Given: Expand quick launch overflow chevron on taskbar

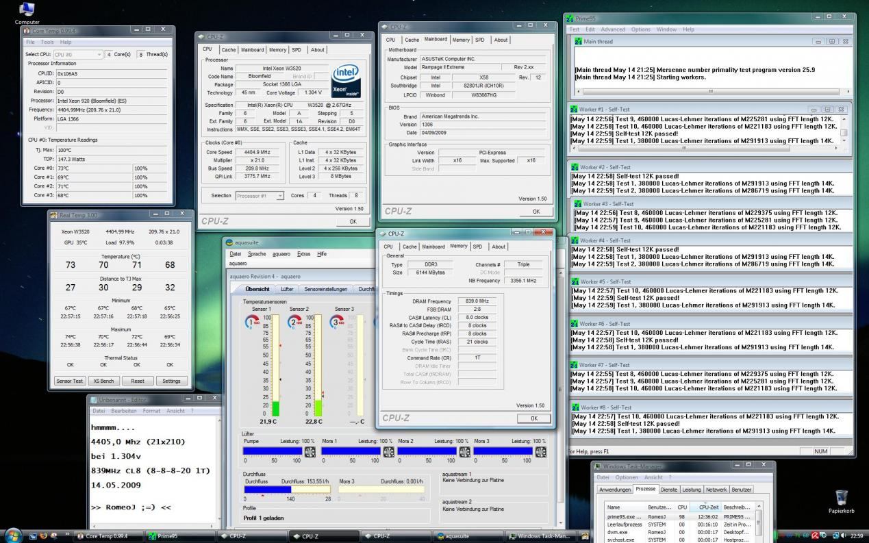Looking at the screenshot, I should tap(67, 534).
